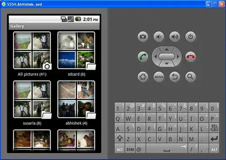Screen dimensions: 226x160
Task: Click the susarla (8) label
Action: tap(32, 123)
